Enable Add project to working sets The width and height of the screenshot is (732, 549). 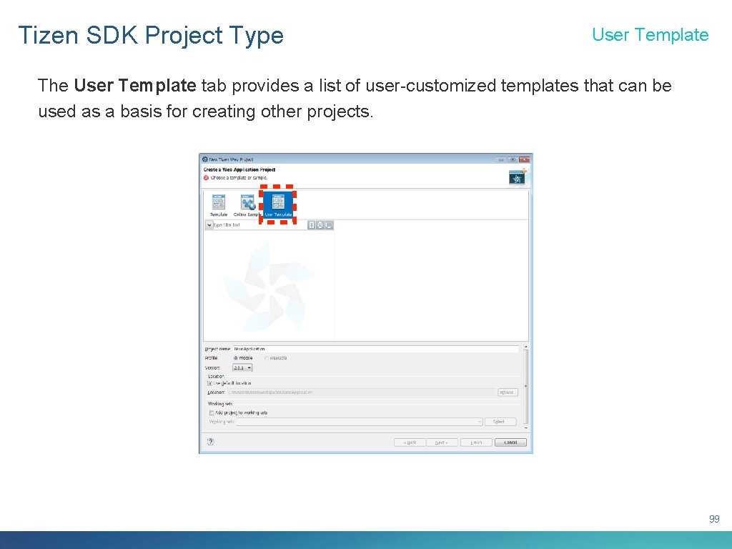(211, 412)
